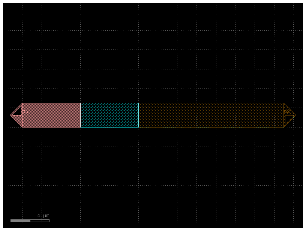Click the boundary between pink and cyan segments
This screenshot has height=231, width=306.
point(80,114)
